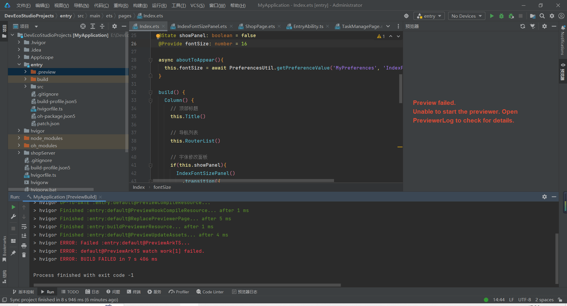
Task: Collapse all icon in project panel header
Action: click(102, 26)
